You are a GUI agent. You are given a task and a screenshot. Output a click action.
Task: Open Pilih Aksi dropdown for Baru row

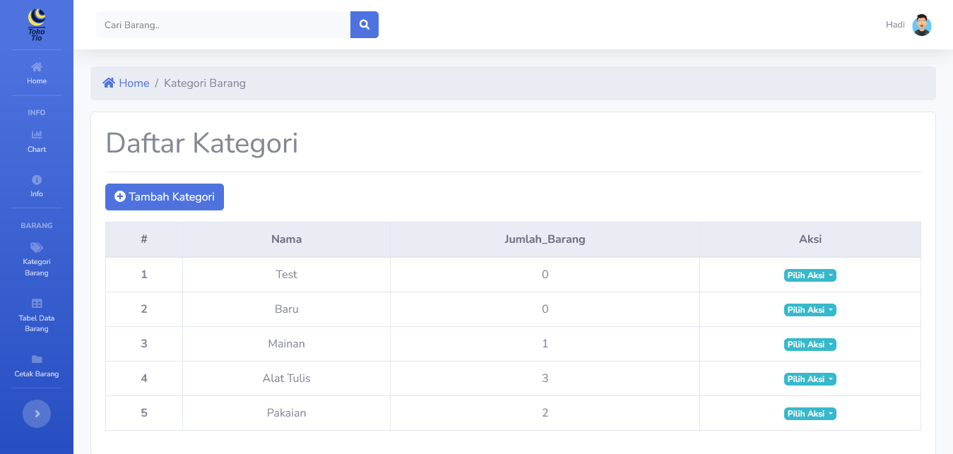[x=810, y=310]
